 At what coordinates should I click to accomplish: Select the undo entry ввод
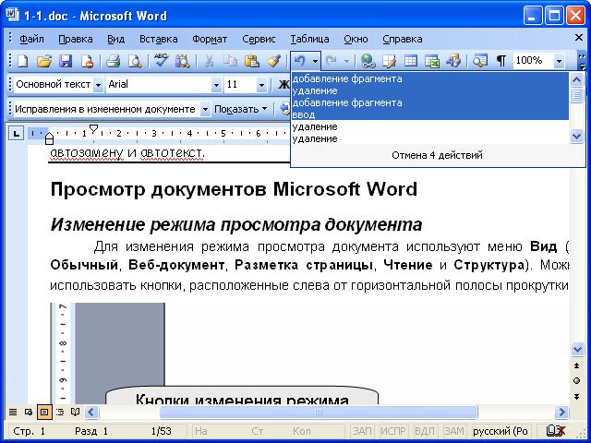[x=429, y=114]
